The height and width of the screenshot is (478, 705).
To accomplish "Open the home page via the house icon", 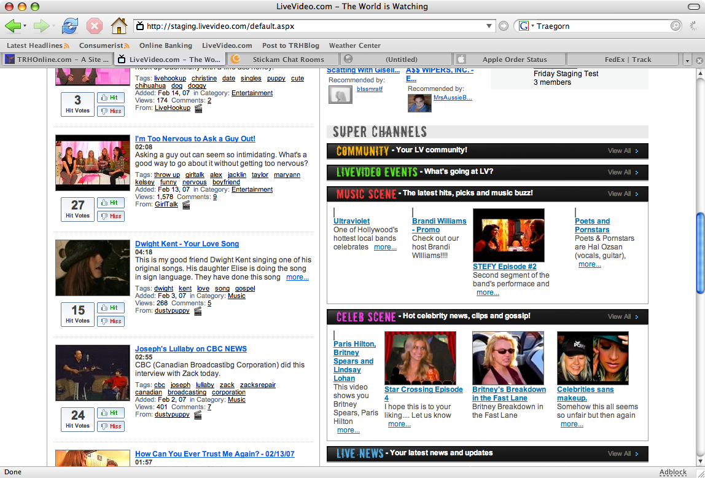I will [119, 26].
